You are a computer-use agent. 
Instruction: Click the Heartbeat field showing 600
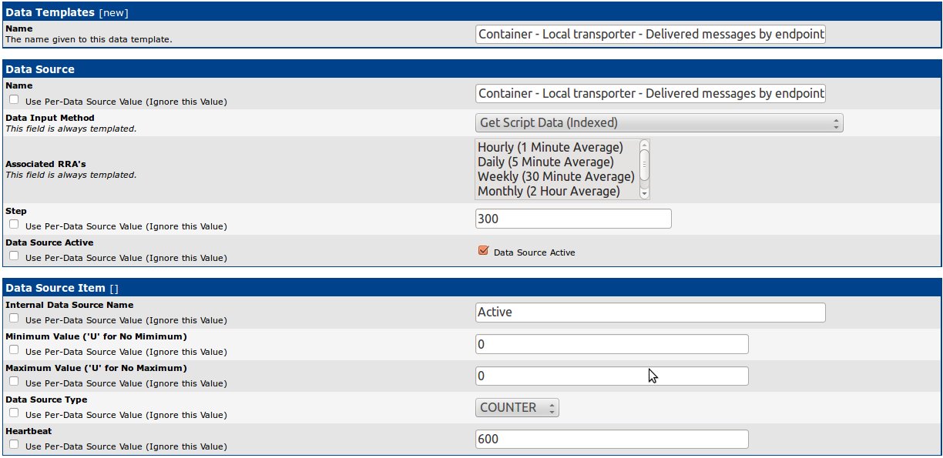pyautogui.click(x=612, y=439)
